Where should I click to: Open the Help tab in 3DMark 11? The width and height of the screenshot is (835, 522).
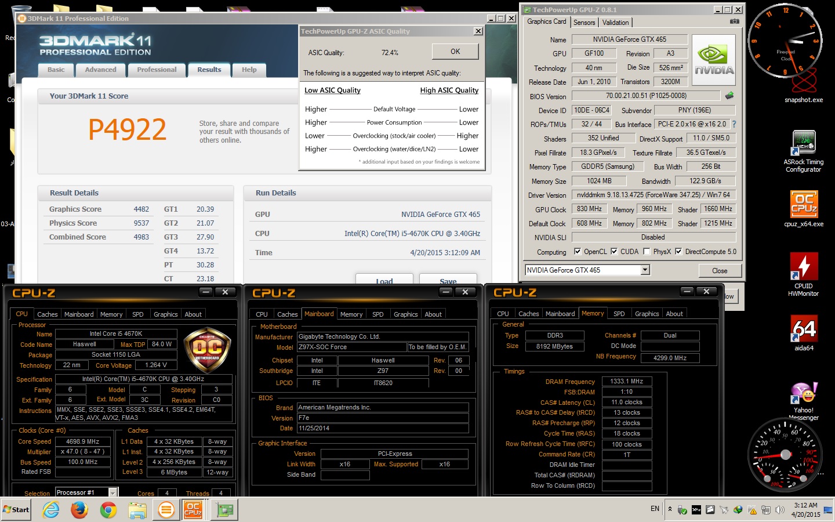[x=249, y=70]
